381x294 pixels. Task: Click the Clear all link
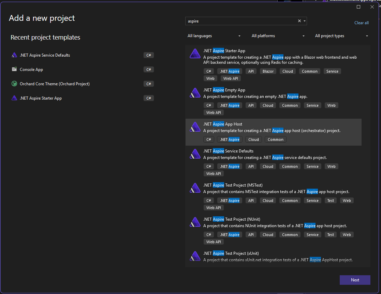pyautogui.click(x=362, y=23)
